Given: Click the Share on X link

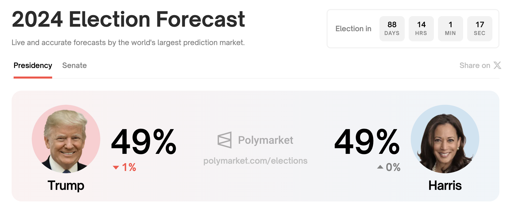Looking at the screenshot, I should (480, 65).
